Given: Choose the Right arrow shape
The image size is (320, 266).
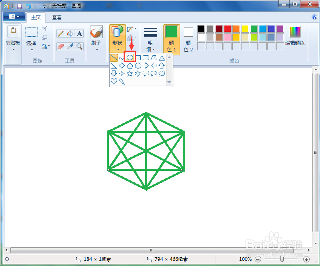Looking at the screenshot, I should 145,66.
